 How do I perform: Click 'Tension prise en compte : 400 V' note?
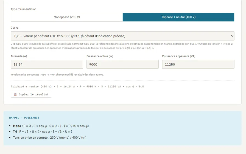57,75
